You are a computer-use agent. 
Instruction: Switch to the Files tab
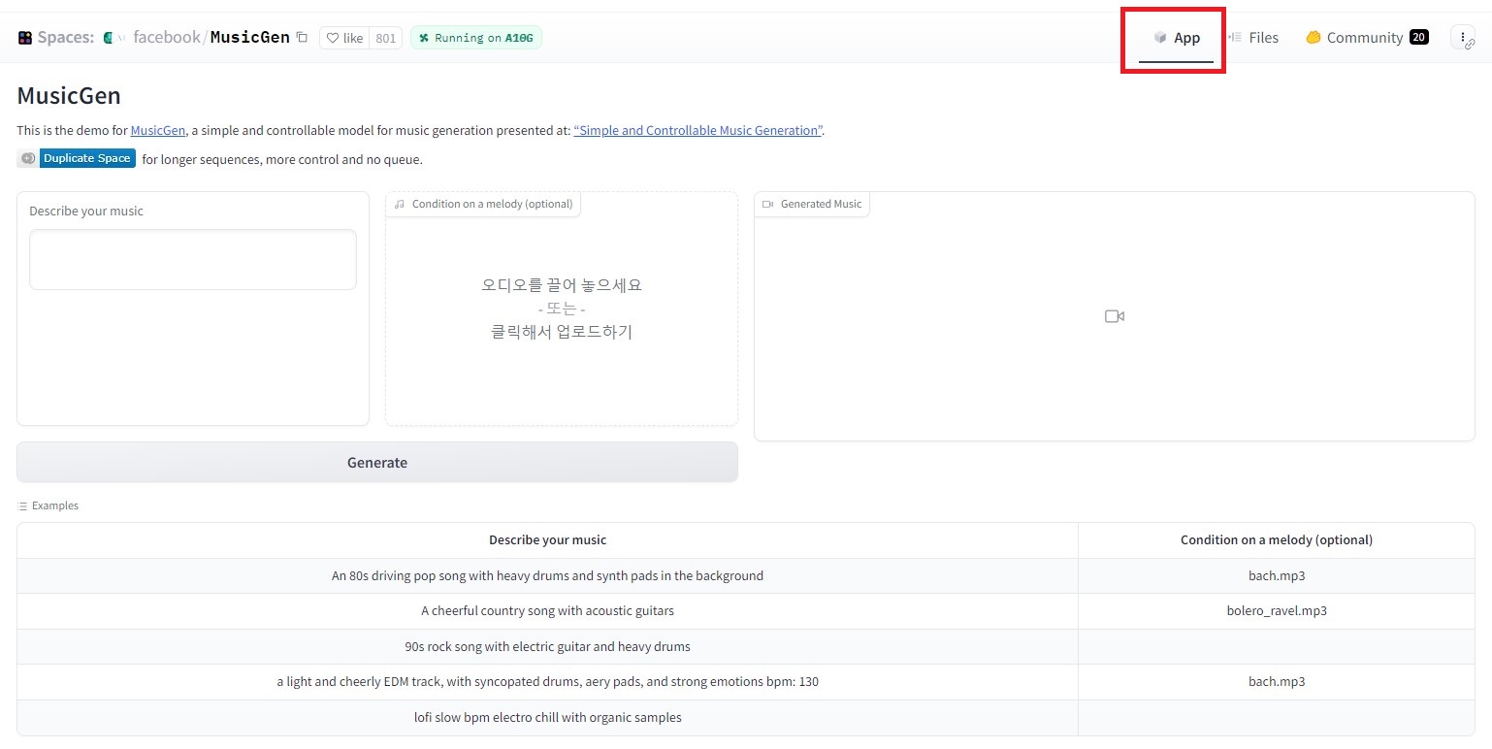[x=1253, y=38]
